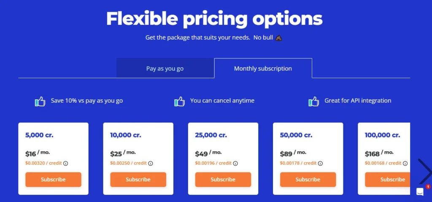Switch to the Pay as you go tab

165,68
